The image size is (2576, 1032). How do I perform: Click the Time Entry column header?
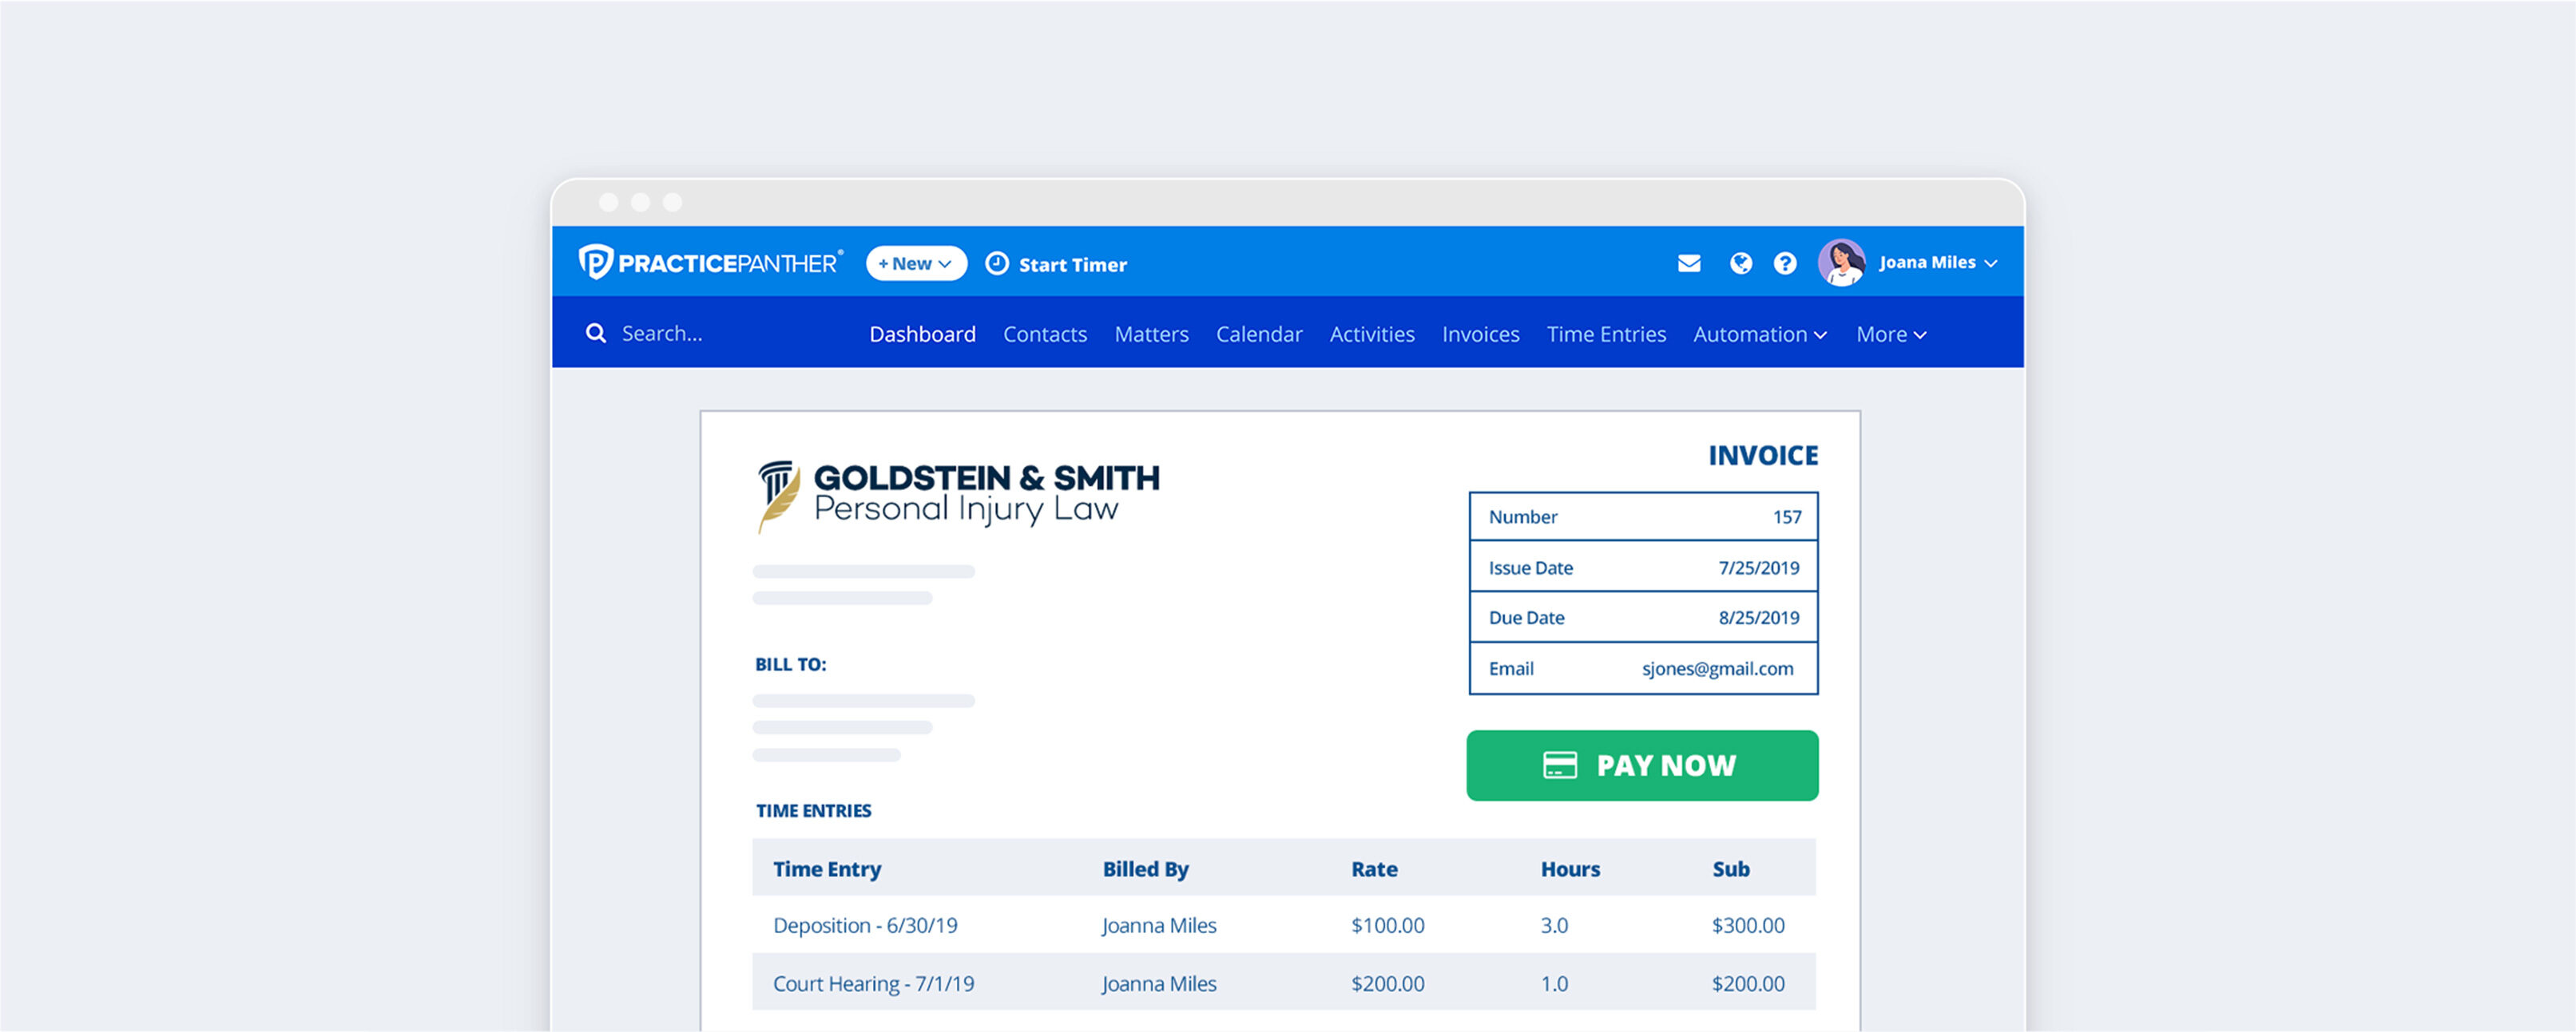(827, 869)
